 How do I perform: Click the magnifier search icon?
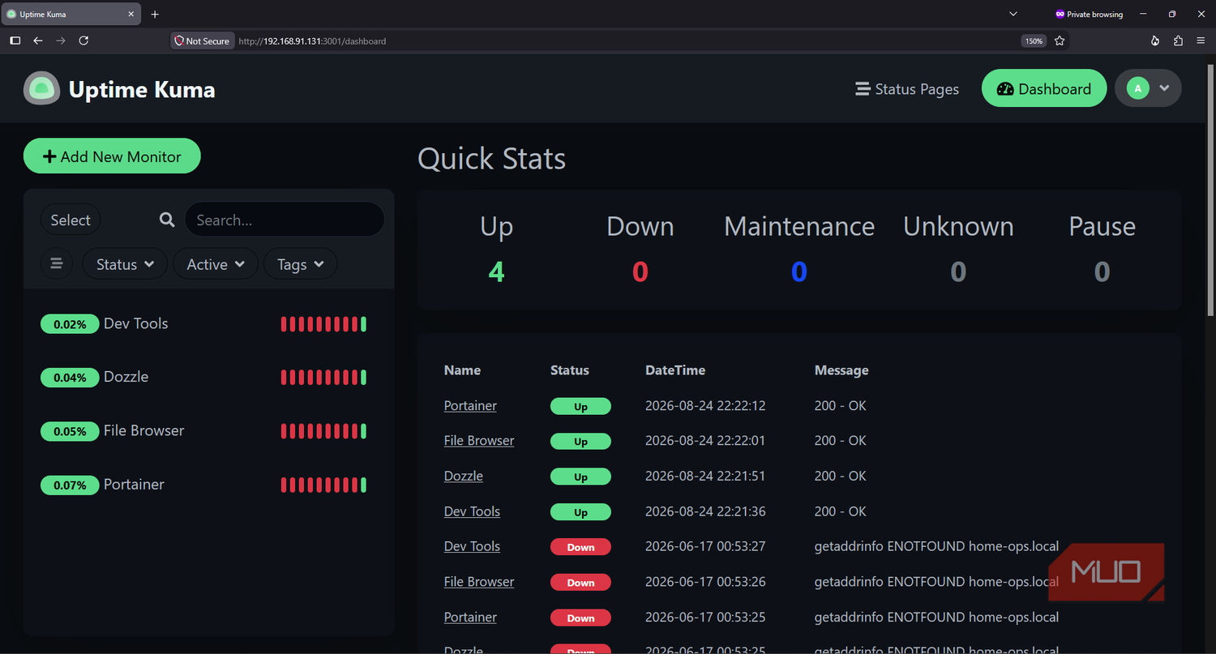(167, 220)
